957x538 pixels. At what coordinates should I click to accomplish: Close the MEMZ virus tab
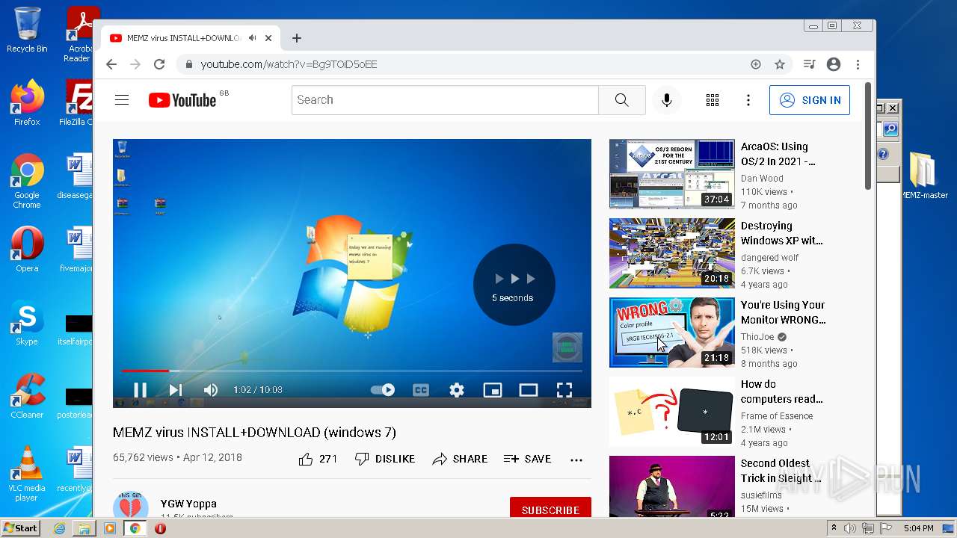click(268, 37)
